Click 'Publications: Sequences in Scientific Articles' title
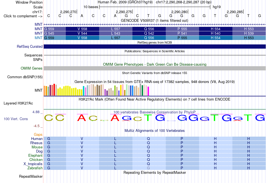266x183 pixels. (155, 51)
